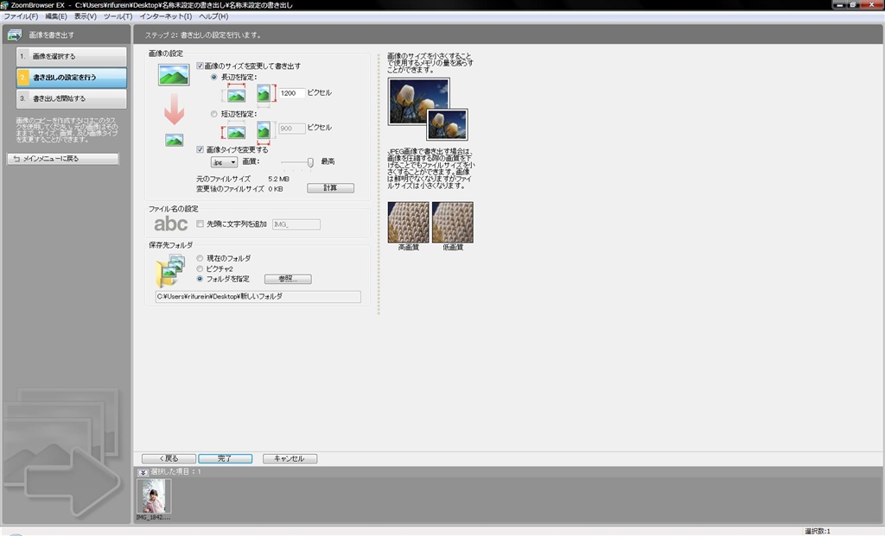This screenshot has width=885, height=536.
Task: Click the back arrow on main menu button
Action: point(16,159)
